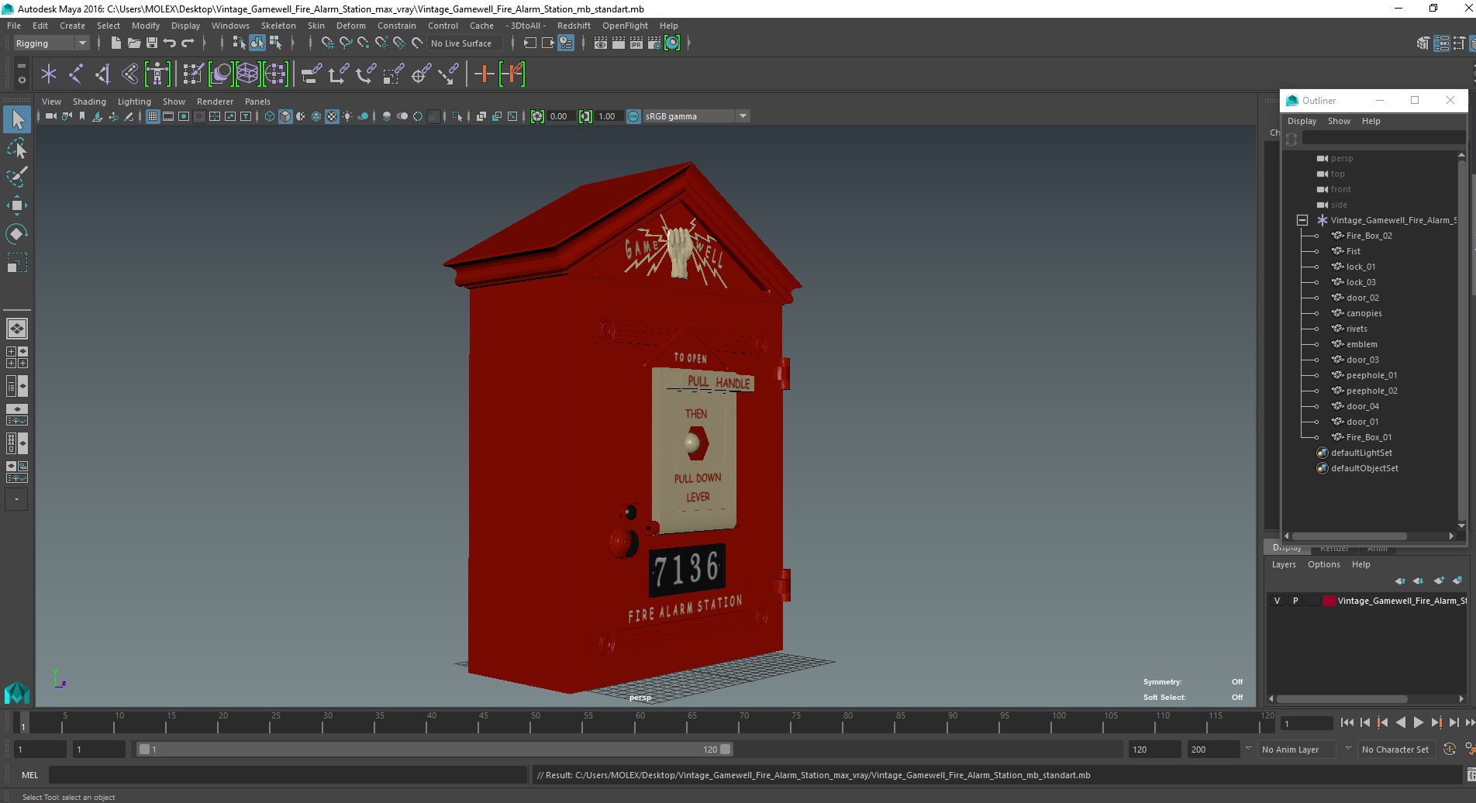
Task: Collapse the Vintage_Gamewell_Fire_Alarm group in Outliner
Action: (1302, 220)
